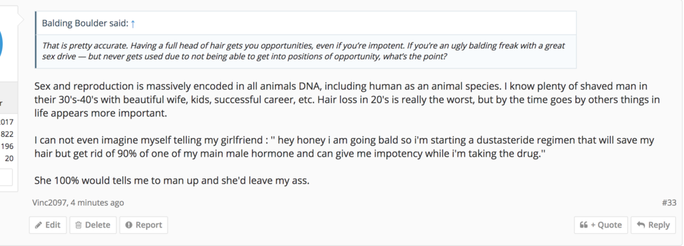Jump to original post via blue up-arrow

[133, 23]
